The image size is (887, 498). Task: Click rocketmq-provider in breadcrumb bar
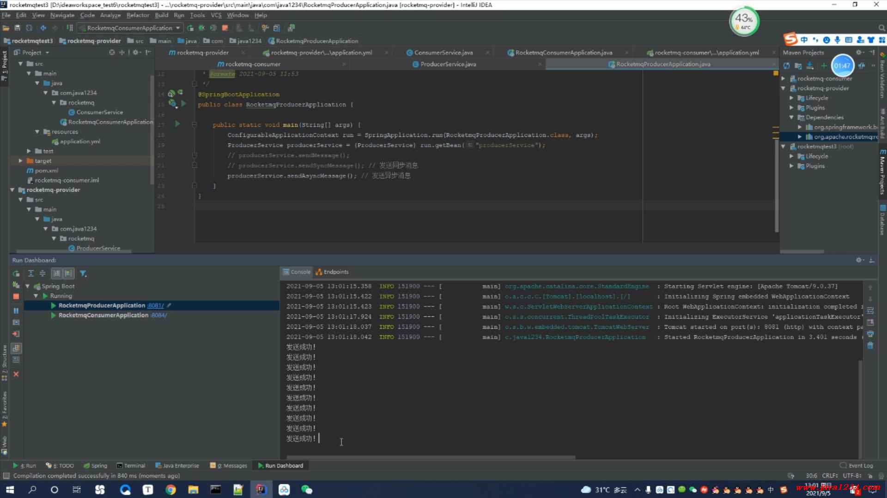tap(90, 41)
